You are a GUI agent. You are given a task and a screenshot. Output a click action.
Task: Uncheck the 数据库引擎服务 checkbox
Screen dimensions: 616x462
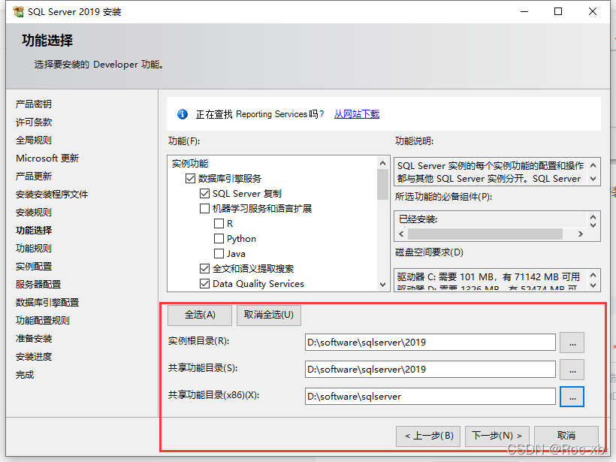190,179
